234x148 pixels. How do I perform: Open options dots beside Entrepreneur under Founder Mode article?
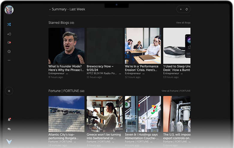(67, 74)
